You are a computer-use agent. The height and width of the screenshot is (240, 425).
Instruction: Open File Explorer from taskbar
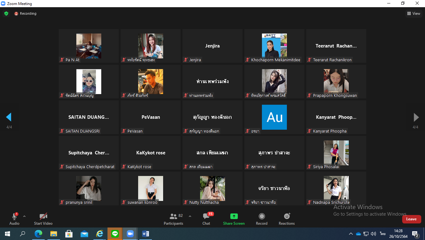[54, 234]
